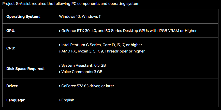
Task: Click the Operating System row label
Action: 23,16
